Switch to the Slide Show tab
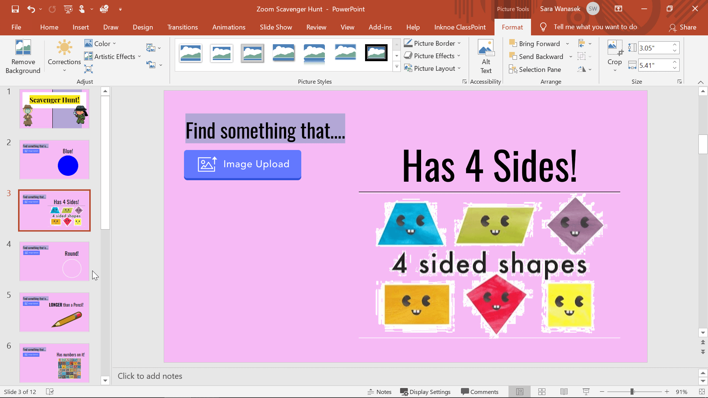The image size is (708, 398). pos(276,27)
